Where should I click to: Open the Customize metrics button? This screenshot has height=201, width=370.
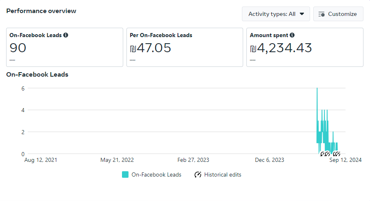point(338,14)
